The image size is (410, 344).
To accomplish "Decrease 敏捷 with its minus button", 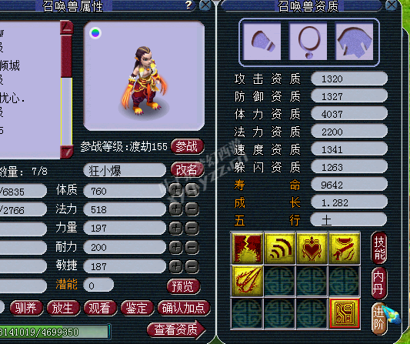I will point(192,266).
